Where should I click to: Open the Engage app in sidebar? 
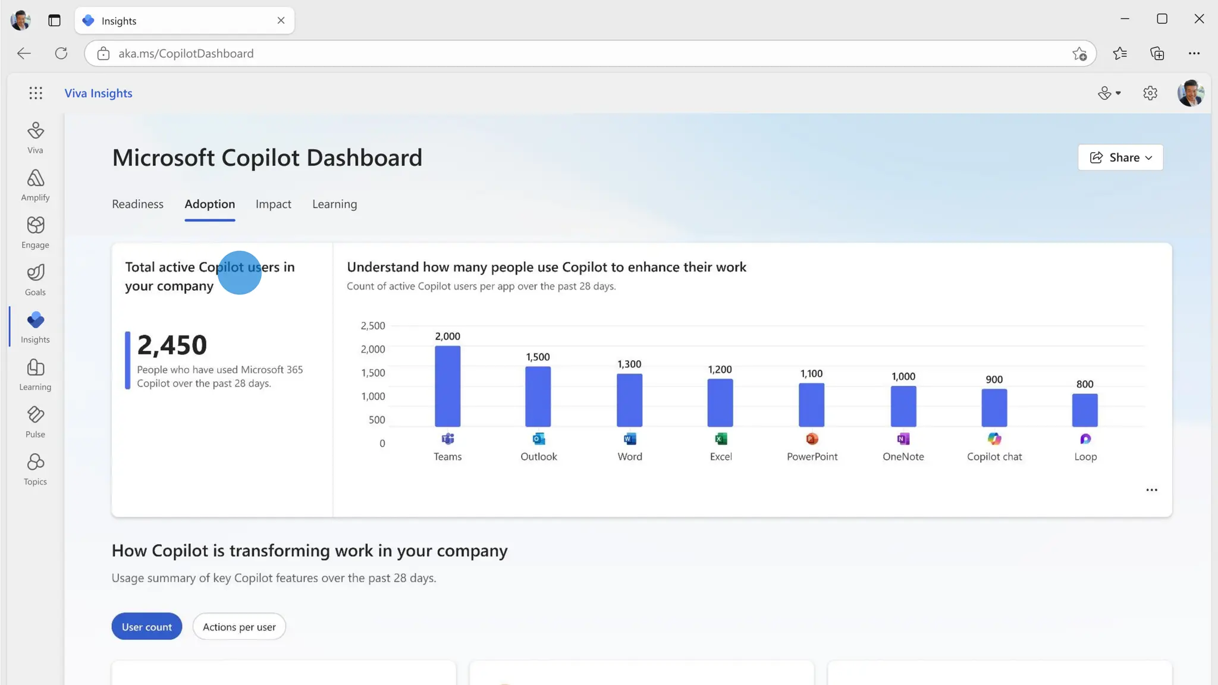pos(35,232)
